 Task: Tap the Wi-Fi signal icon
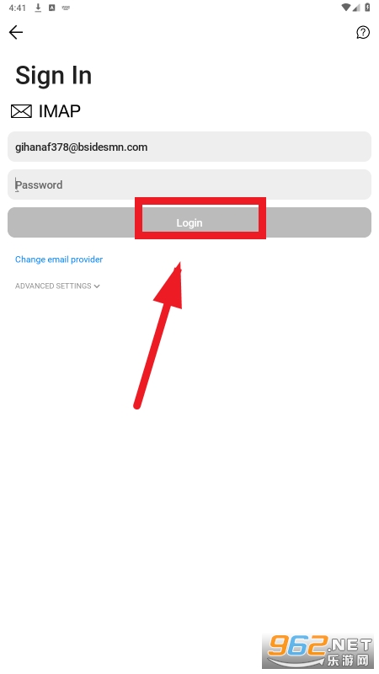click(346, 7)
